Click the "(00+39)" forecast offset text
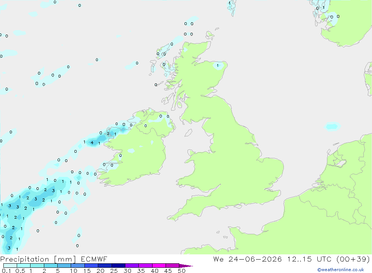Screen dimensions: 372x273 pyautogui.click(x=353, y=259)
